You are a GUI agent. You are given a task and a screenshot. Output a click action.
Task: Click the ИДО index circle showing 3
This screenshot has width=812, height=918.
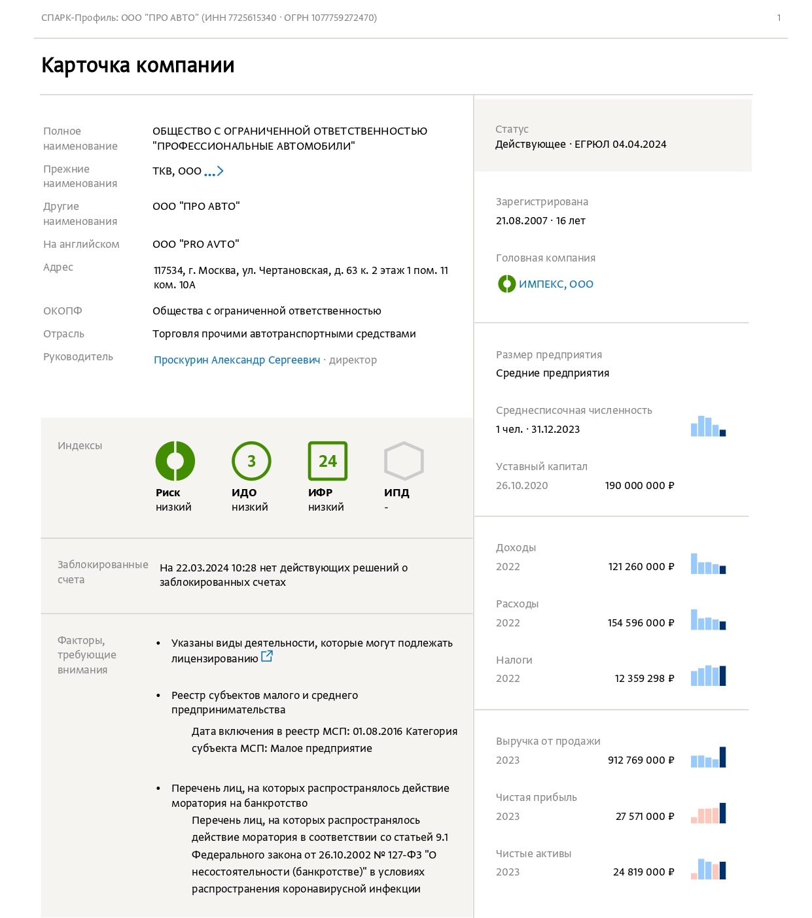(x=251, y=461)
